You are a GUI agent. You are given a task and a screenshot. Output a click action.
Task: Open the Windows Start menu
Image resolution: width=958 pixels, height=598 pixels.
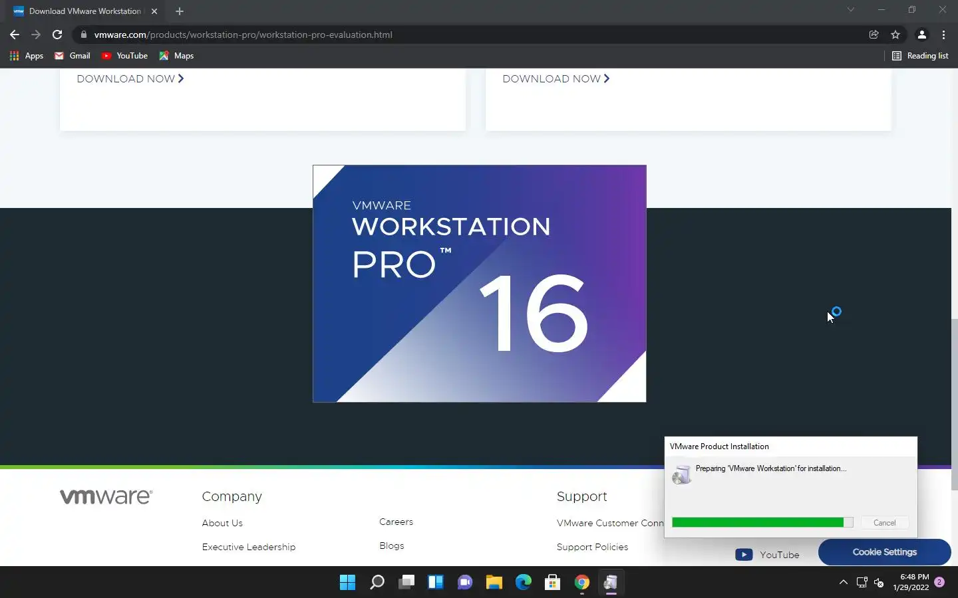pos(347,583)
